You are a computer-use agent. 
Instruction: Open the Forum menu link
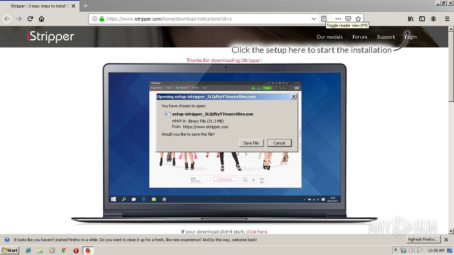360,37
